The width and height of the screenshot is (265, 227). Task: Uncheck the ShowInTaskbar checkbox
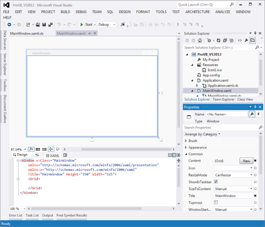[x=216, y=182]
